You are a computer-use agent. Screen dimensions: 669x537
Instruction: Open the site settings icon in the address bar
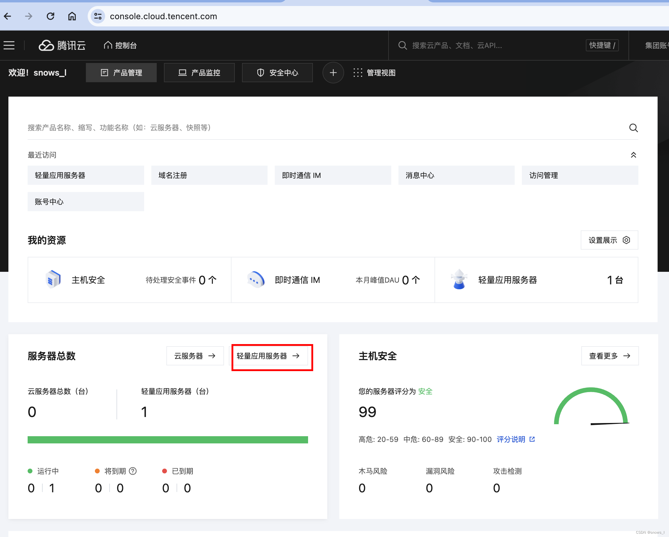98,16
